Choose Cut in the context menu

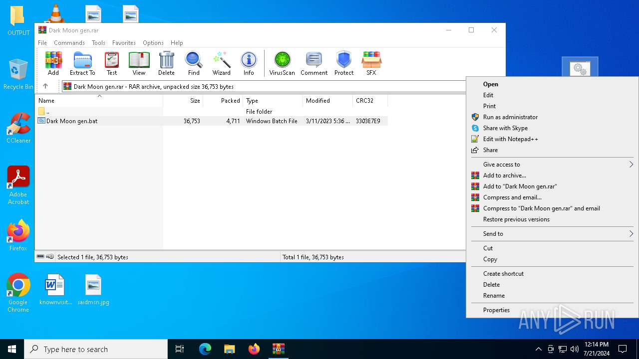[552, 248]
